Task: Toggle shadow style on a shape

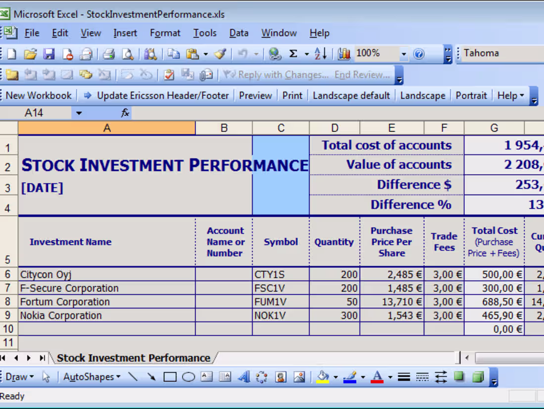Action: 459,377
